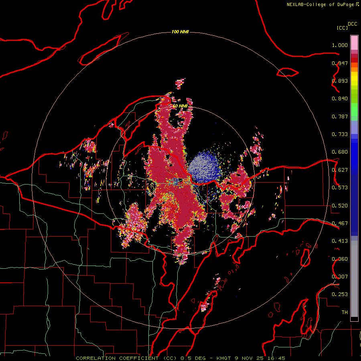Click the 0.573 scale value
The width and height of the screenshot is (361, 361).
point(340,188)
